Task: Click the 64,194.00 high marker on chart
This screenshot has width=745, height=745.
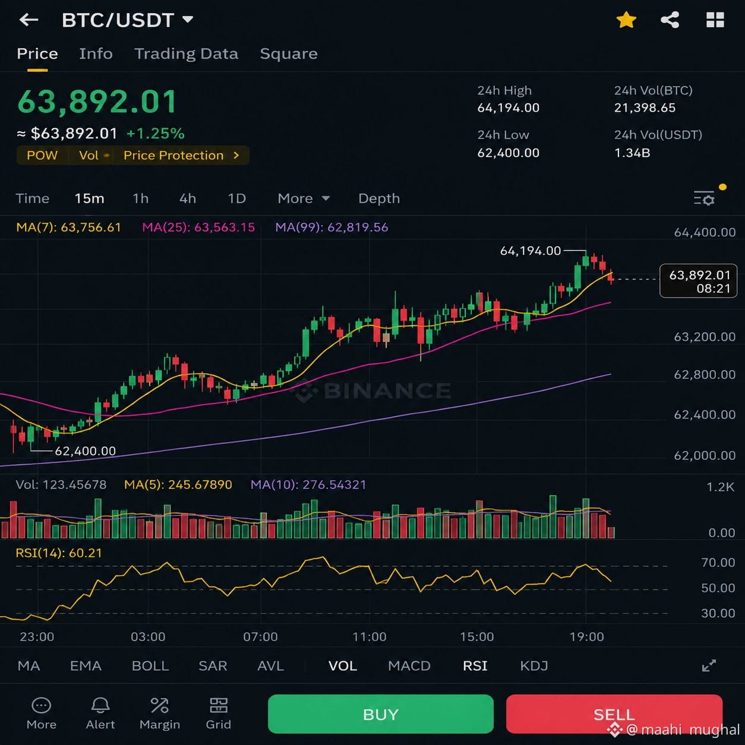Action: click(531, 251)
